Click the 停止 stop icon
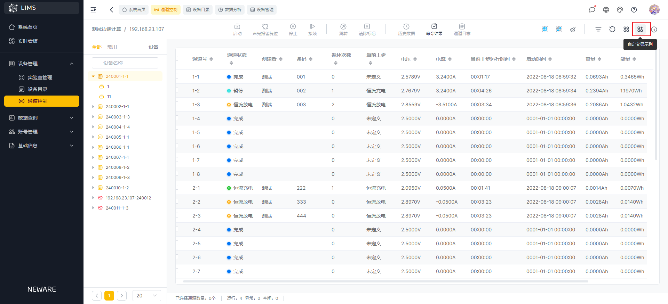668x304 pixels. tap(293, 26)
